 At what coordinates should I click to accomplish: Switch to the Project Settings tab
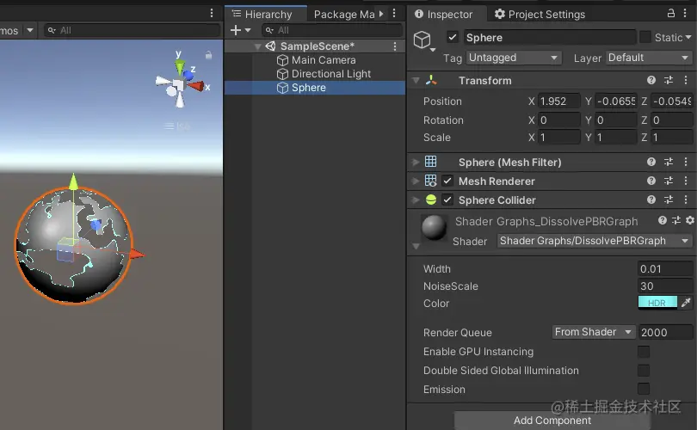(x=540, y=15)
